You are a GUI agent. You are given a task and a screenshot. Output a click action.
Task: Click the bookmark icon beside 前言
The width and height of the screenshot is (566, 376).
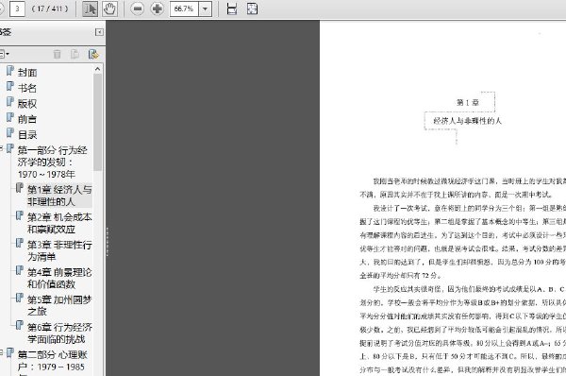click(10, 117)
